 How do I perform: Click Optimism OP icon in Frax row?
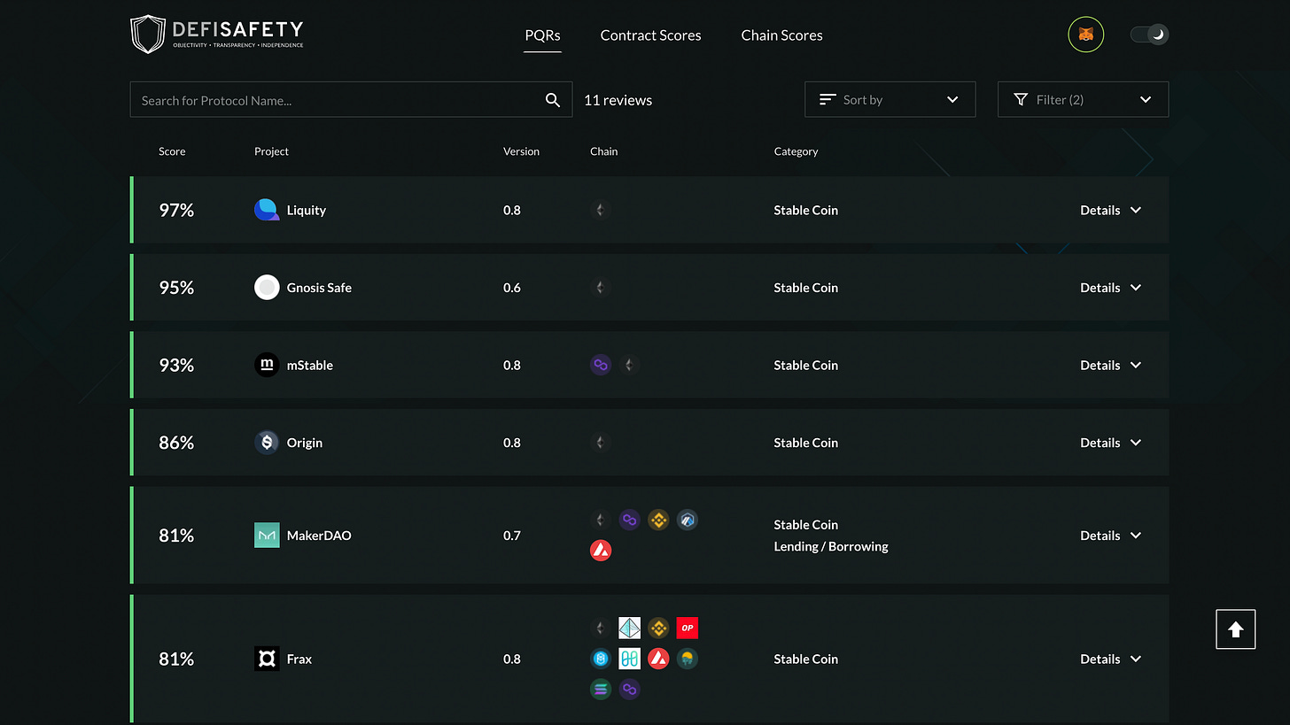tap(688, 629)
